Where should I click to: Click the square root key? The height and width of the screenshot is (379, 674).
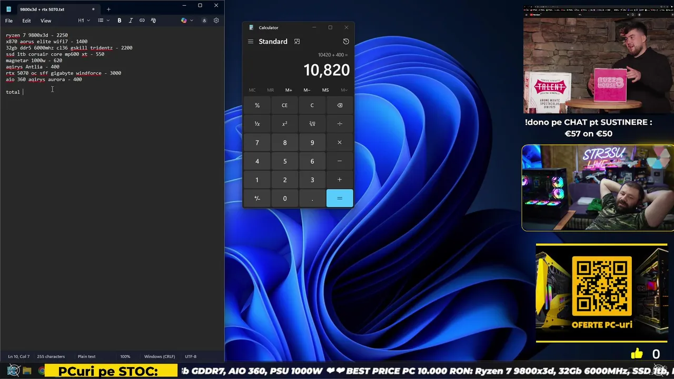[312, 124]
